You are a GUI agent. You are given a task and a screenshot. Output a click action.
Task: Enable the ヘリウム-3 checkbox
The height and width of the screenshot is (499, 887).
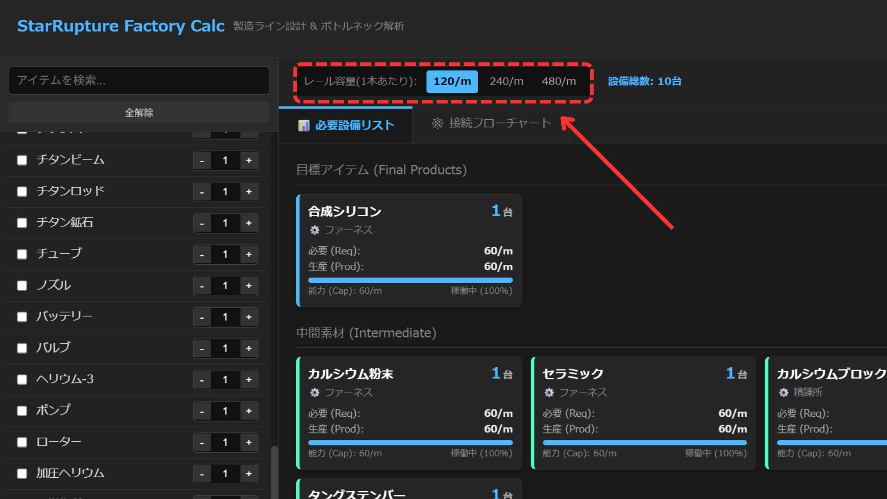(x=22, y=379)
